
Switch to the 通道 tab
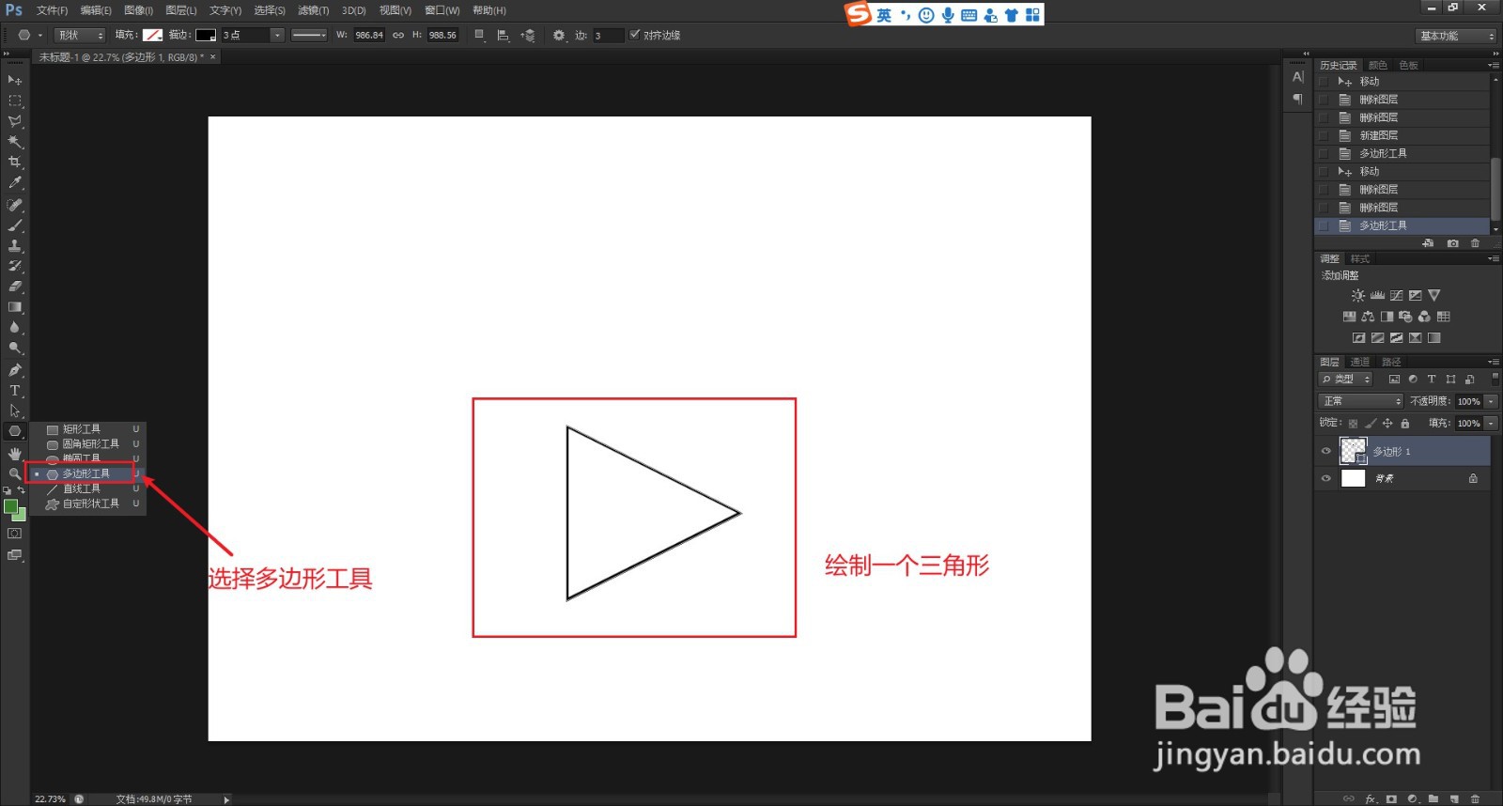pos(1360,362)
